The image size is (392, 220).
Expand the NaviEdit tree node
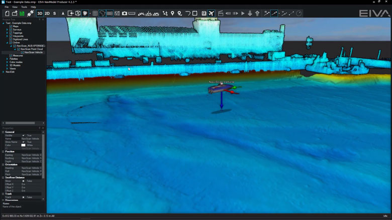[4, 72]
